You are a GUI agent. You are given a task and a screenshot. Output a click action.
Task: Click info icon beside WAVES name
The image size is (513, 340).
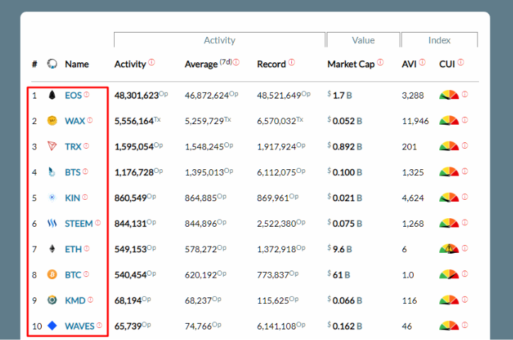click(x=99, y=325)
